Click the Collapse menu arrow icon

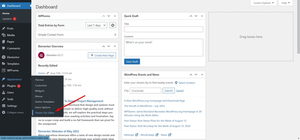3,112
